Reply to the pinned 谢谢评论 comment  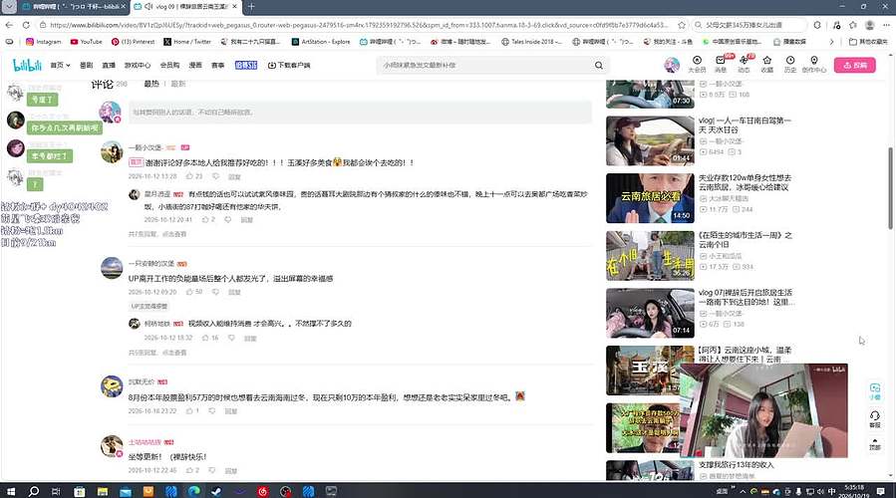(x=234, y=176)
